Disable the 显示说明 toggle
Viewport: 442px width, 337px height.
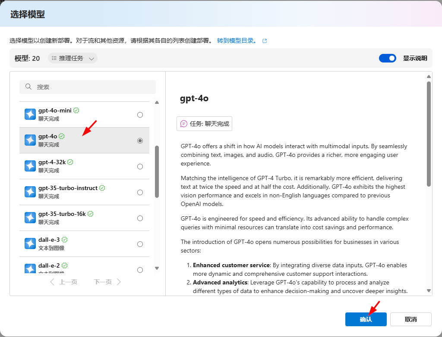(x=387, y=58)
